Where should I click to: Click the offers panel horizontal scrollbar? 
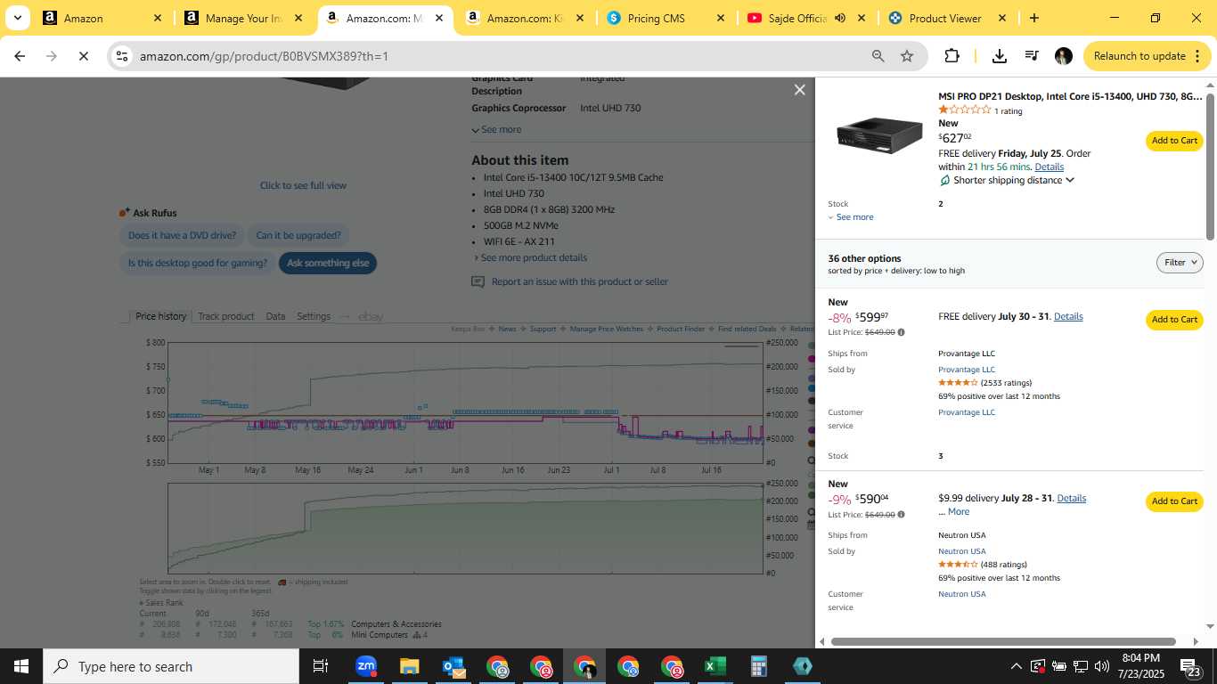[x=1003, y=641]
